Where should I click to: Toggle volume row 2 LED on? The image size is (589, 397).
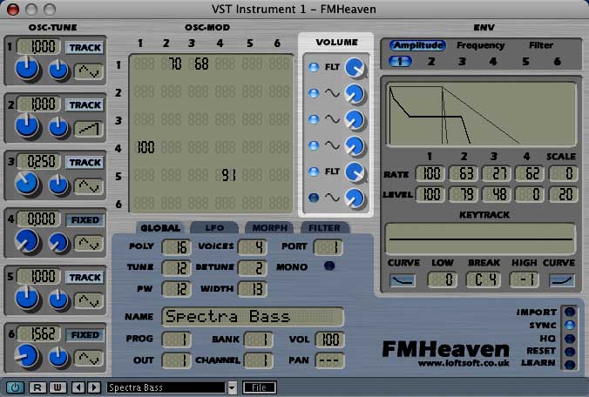[x=314, y=93]
